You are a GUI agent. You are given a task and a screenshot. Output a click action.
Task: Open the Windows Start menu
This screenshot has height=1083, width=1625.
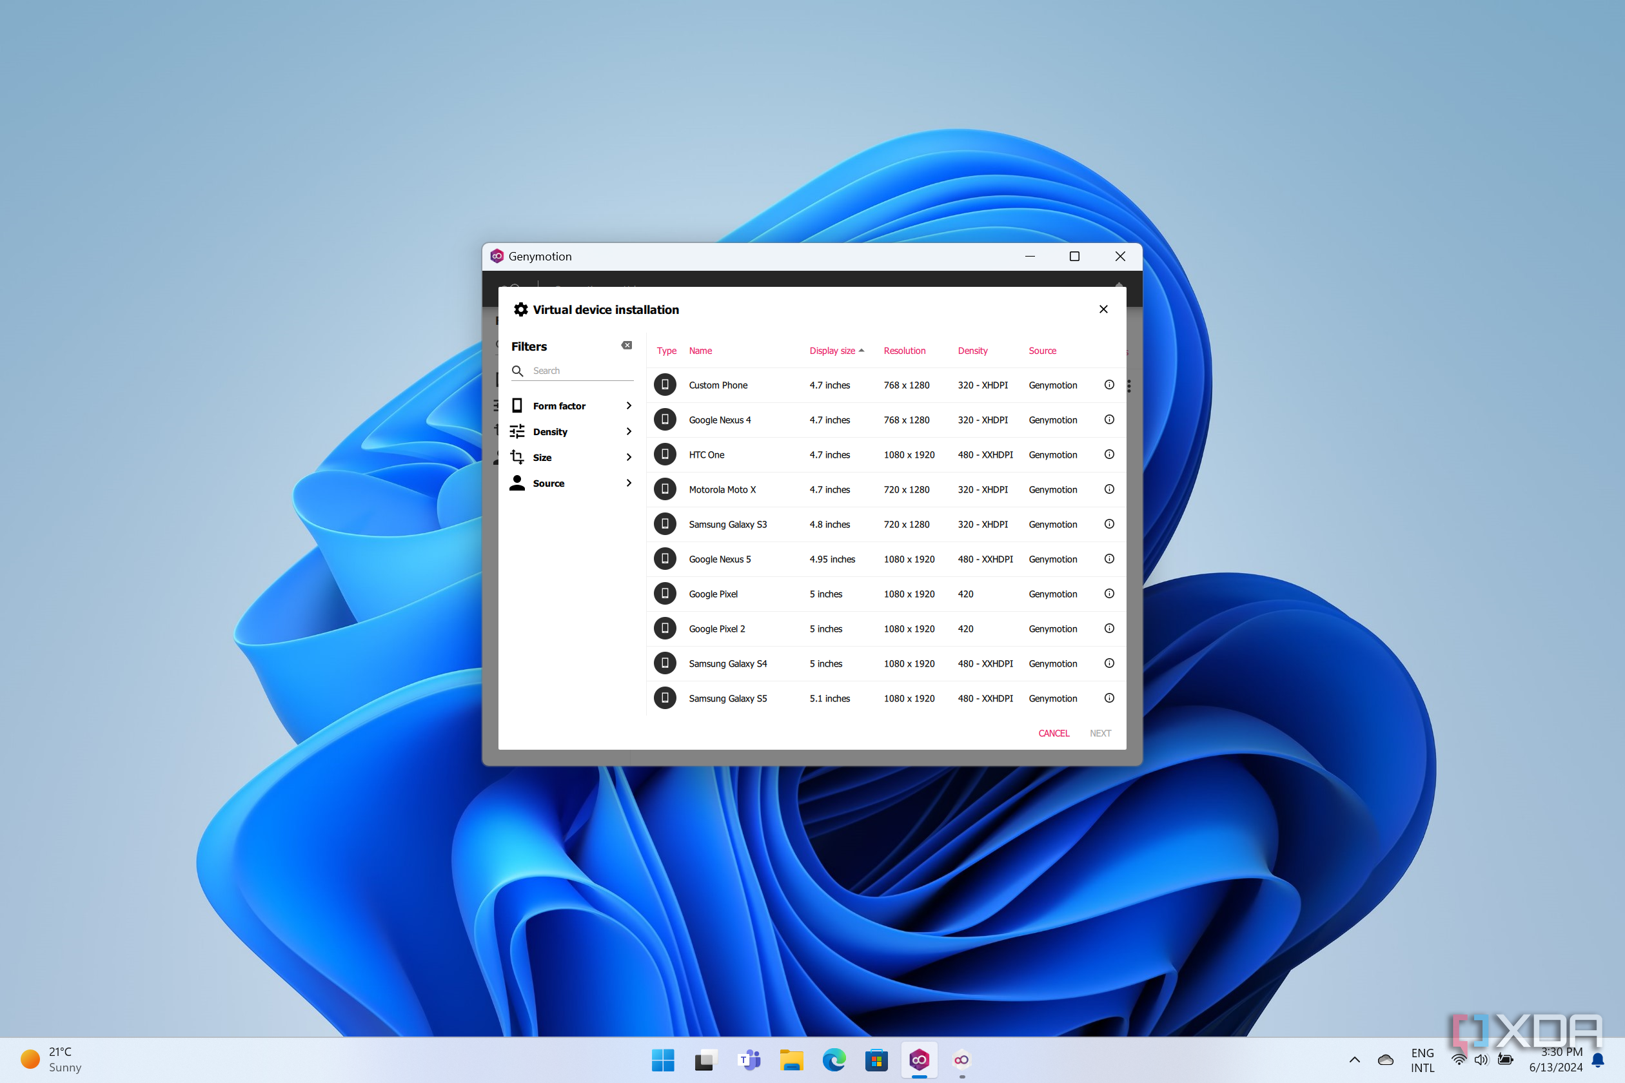(663, 1060)
